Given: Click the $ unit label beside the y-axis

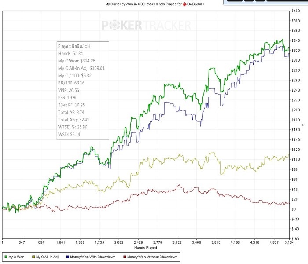Looking at the screenshot, I should tap(304, 125).
